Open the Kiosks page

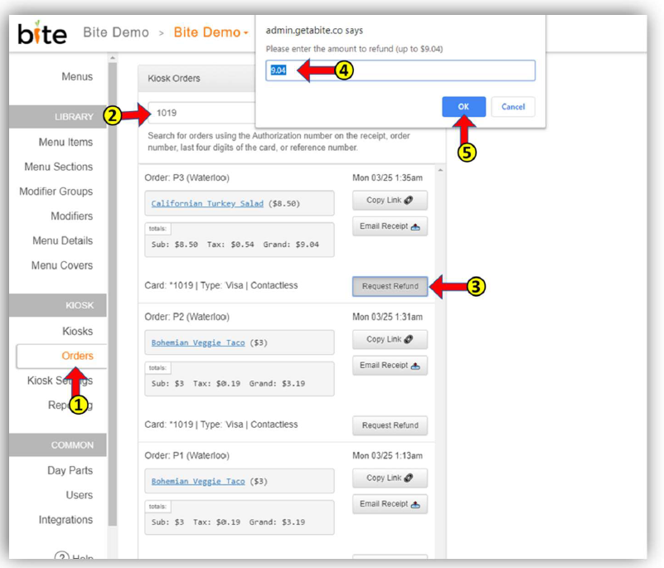pos(77,331)
